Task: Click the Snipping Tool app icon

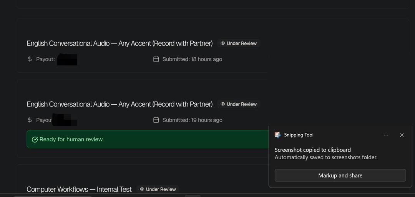Action: pyautogui.click(x=278, y=135)
